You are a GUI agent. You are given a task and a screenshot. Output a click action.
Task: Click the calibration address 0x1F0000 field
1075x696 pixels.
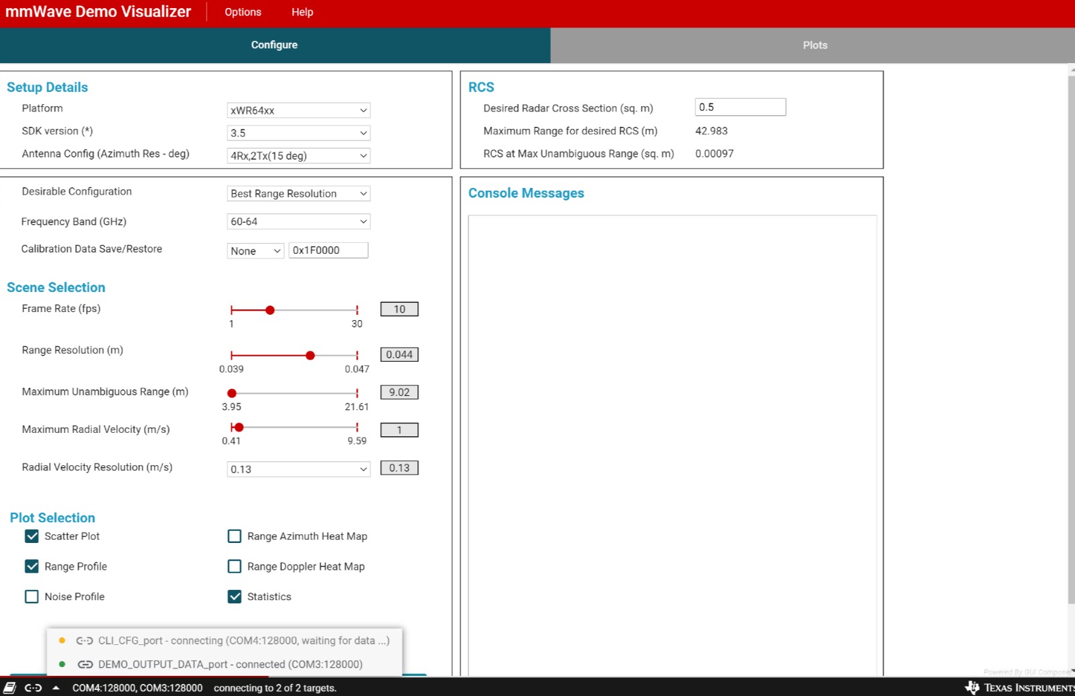pos(329,250)
